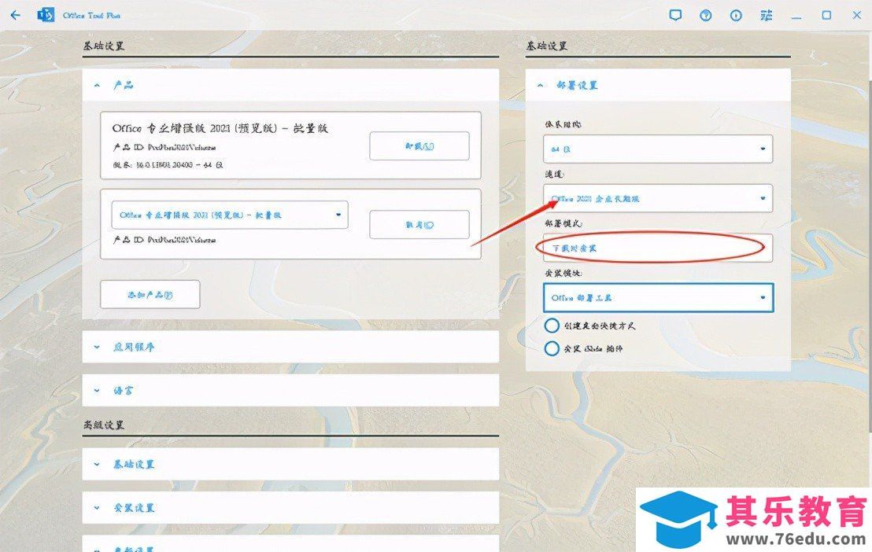Open the deployment mode dropdown 下载后安装
872x552 pixels.
[658, 248]
